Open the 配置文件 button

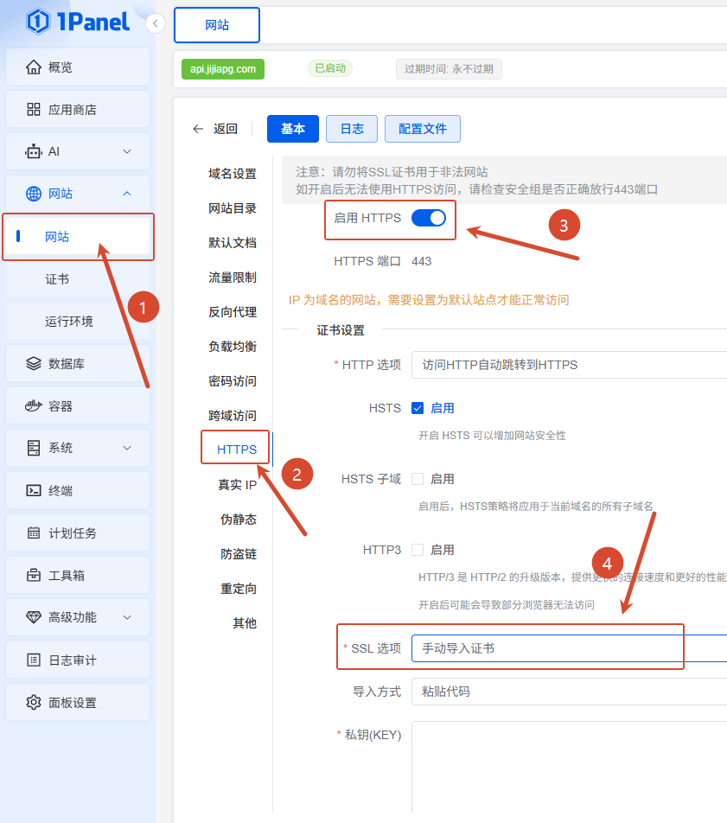(x=423, y=129)
